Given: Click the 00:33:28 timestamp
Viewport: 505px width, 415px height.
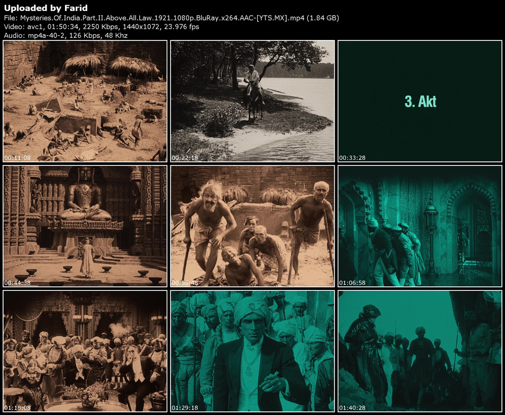Looking at the screenshot, I should [x=352, y=158].
